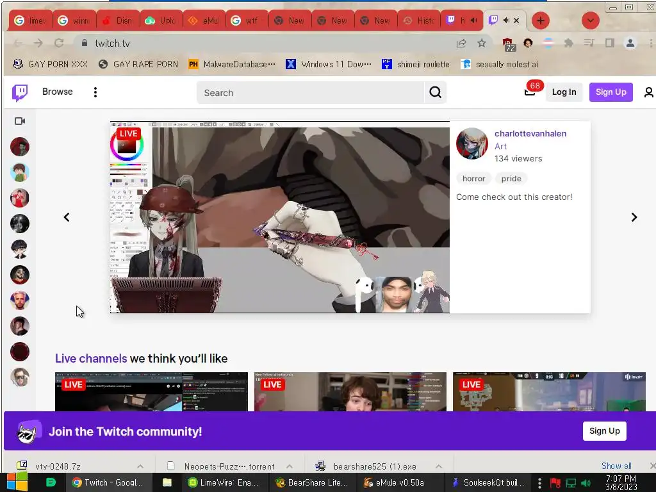The width and height of the screenshot is (656, 492).
Task: Switch to the wtf Google tab
Action: pyautogui.click(x=247, y=20)
